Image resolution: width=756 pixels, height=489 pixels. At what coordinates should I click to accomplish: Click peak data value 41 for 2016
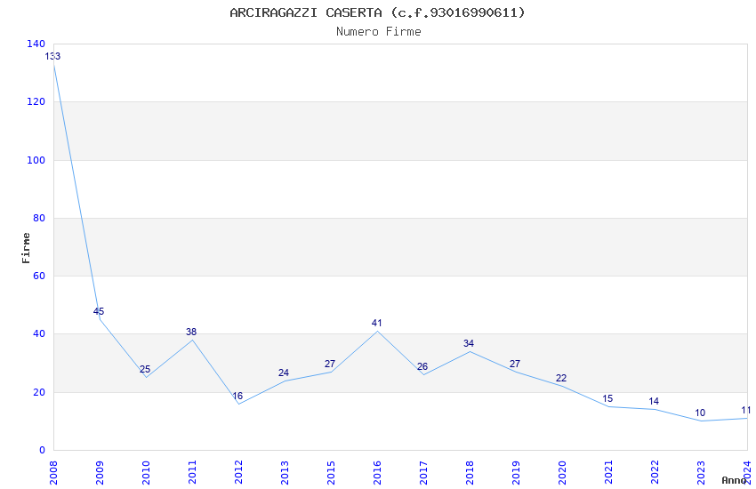376,323
